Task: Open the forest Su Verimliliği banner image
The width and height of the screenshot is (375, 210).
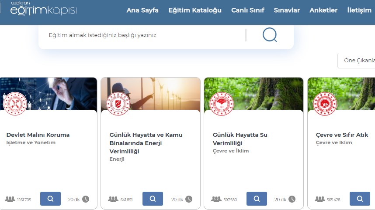Action: click(253, 93)
